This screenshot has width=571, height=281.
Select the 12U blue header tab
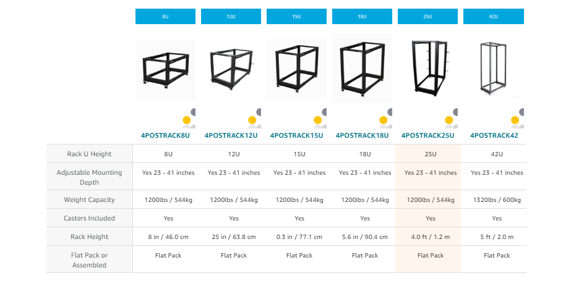pos(231,17)
